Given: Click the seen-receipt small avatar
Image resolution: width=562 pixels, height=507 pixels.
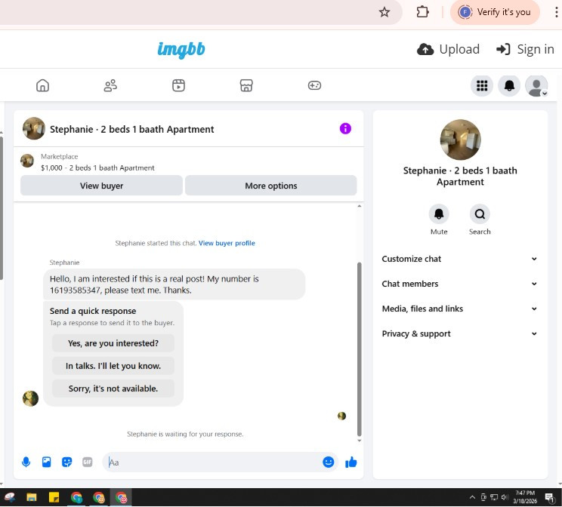Looking at the screenshot, I should 341,416.
